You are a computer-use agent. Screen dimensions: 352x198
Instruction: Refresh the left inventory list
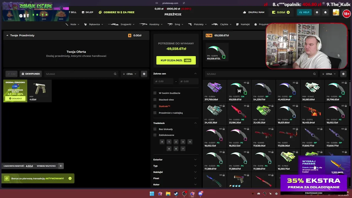pos(144,74)
